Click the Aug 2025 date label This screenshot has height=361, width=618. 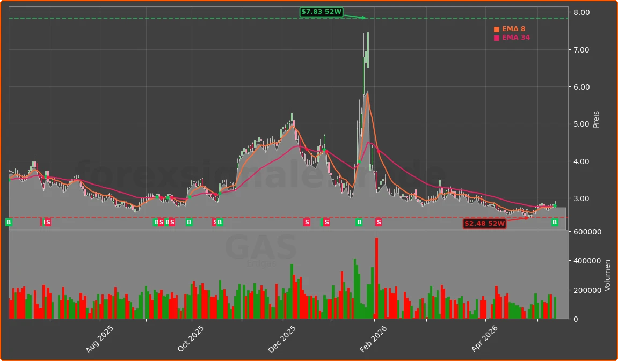point(99,339)
